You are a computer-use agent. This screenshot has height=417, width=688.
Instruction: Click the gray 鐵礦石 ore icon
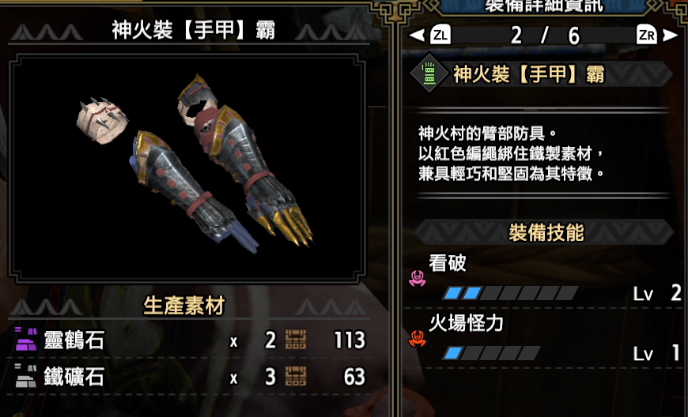[x=26, y=376]
